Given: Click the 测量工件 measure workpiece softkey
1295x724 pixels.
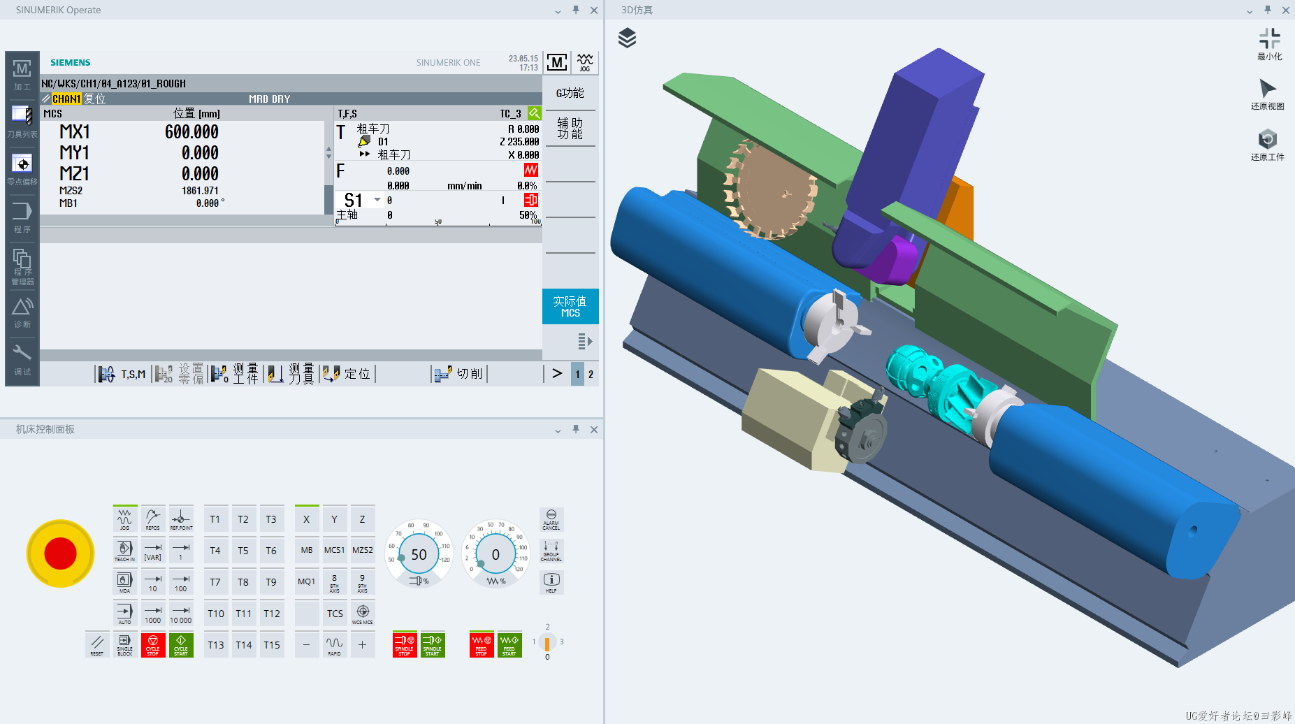Looking at the screenshot, I should pos(235,375).
